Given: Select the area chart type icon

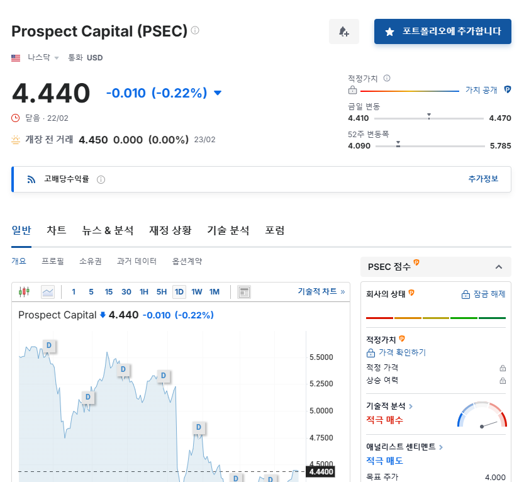Looking at the screenshot, I should 48,292.
